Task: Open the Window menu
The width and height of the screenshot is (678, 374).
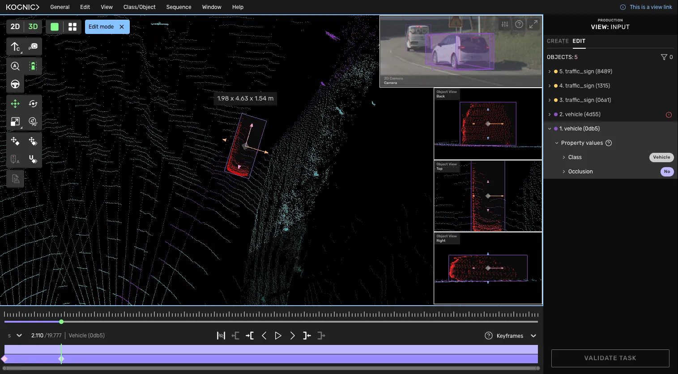Action: 212,7
